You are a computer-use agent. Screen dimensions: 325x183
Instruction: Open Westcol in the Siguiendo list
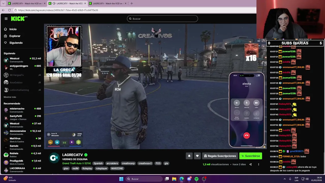point(22,60)
